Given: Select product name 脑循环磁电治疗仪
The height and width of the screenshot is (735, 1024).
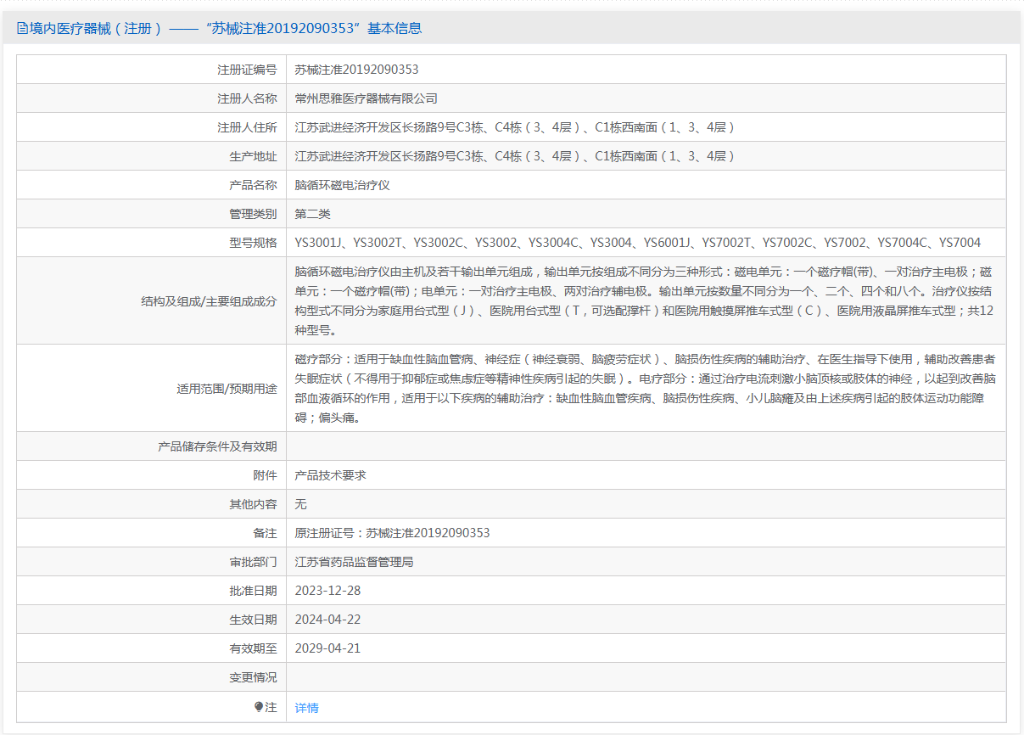Looking at the screenshot, I should tap(342, 185).
